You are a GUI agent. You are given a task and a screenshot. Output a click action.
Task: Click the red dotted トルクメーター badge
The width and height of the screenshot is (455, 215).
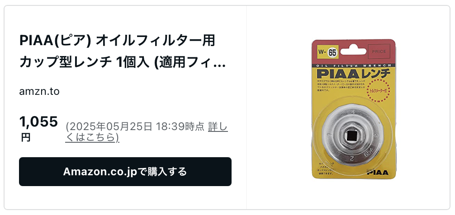click(379, 91)
